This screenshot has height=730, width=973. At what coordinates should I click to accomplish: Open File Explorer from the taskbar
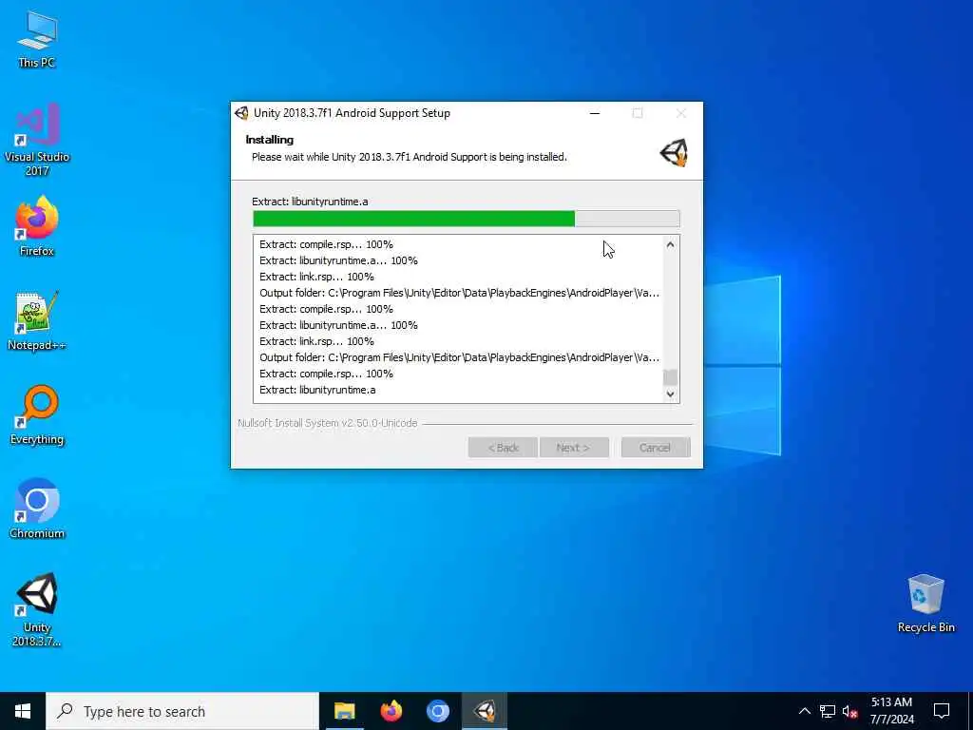344,711
